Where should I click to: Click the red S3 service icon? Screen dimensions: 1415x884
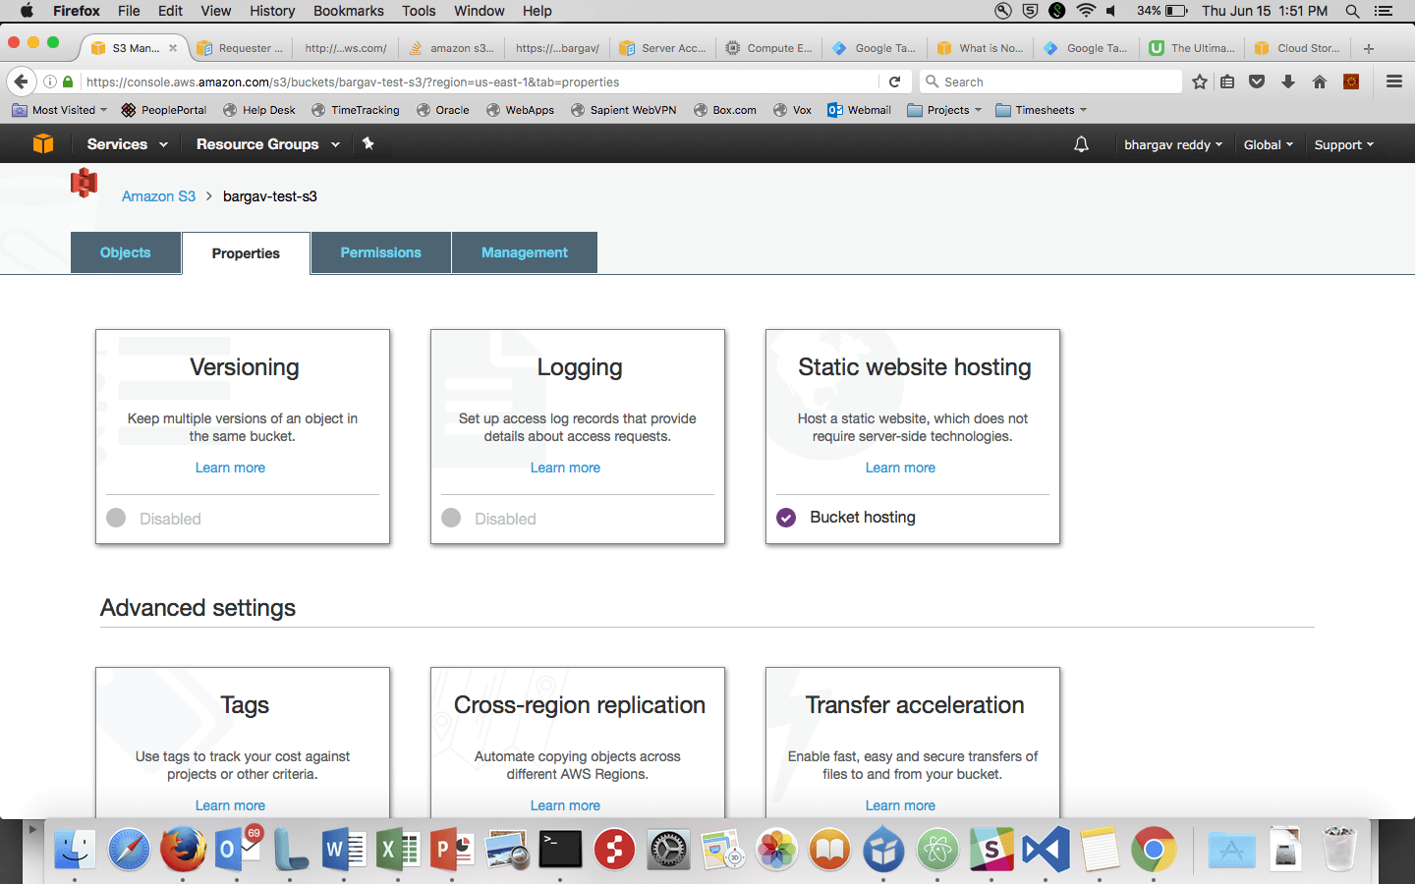pos(85,183)
